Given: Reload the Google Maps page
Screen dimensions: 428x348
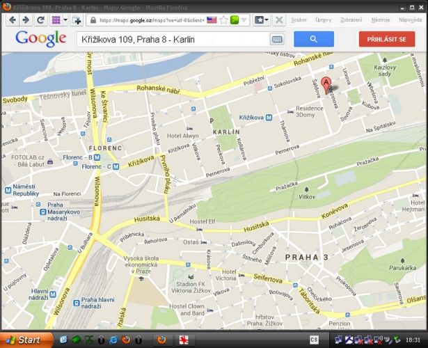Looking at the screenshot, I should click(40, 20).
